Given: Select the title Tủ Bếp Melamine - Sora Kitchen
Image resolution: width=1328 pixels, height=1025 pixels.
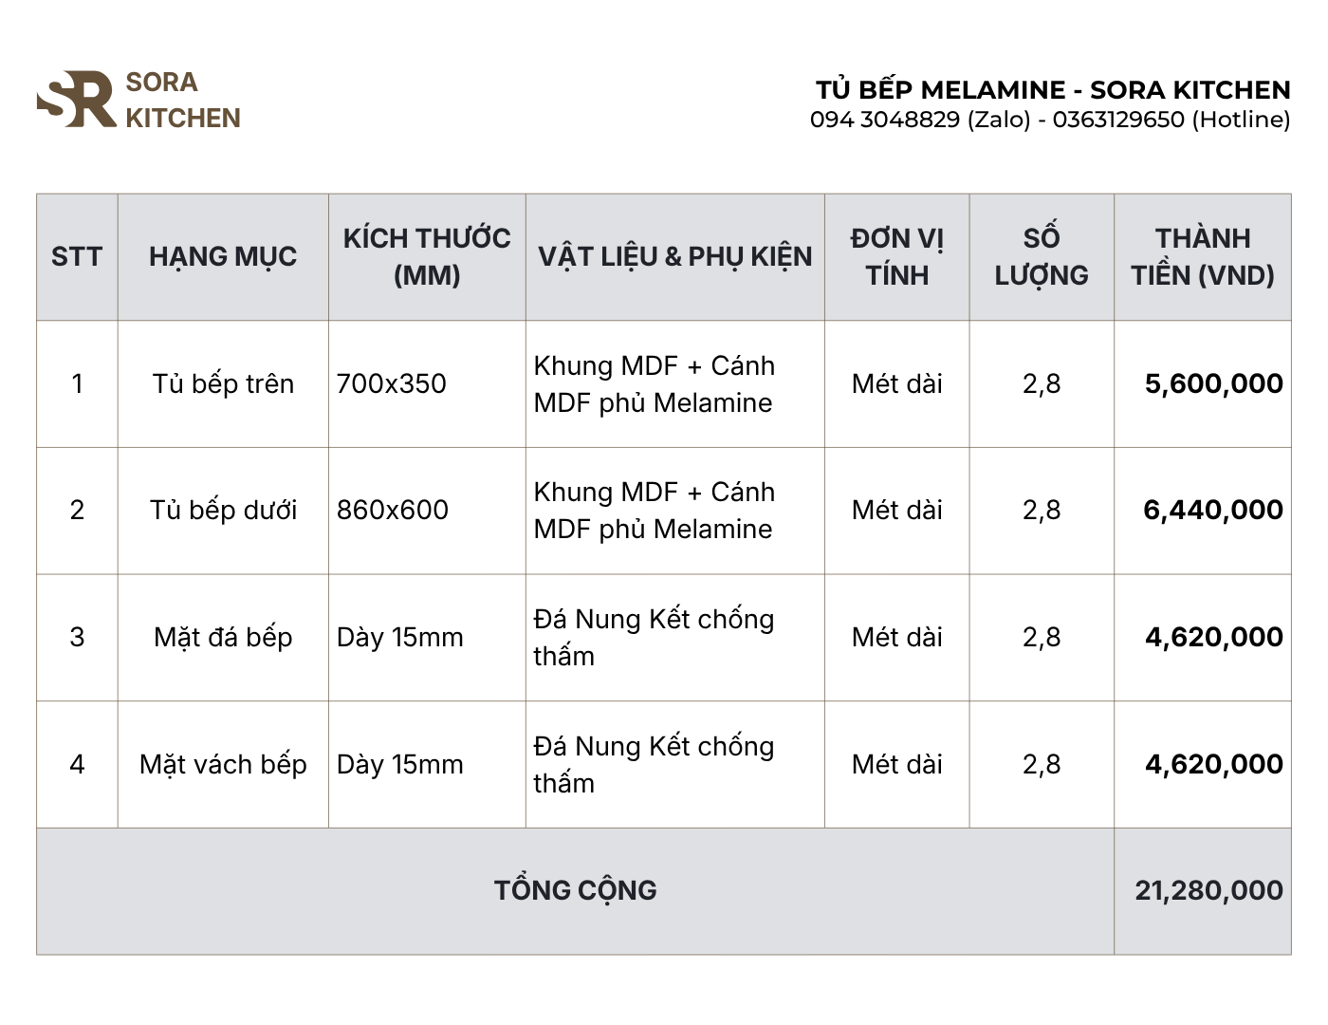Looking at the screenshot, I should tap(1052, 90).
